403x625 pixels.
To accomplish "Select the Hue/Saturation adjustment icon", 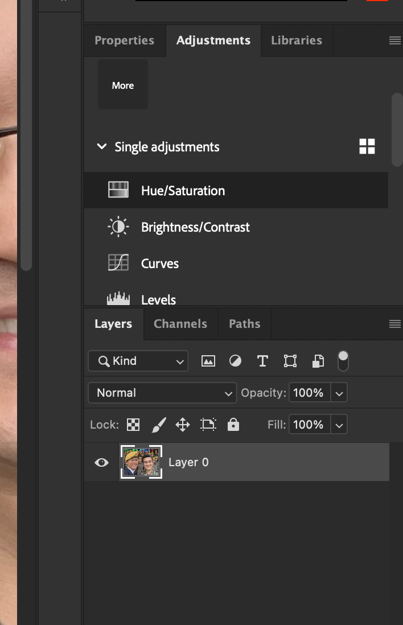I will tap(118, 190).
